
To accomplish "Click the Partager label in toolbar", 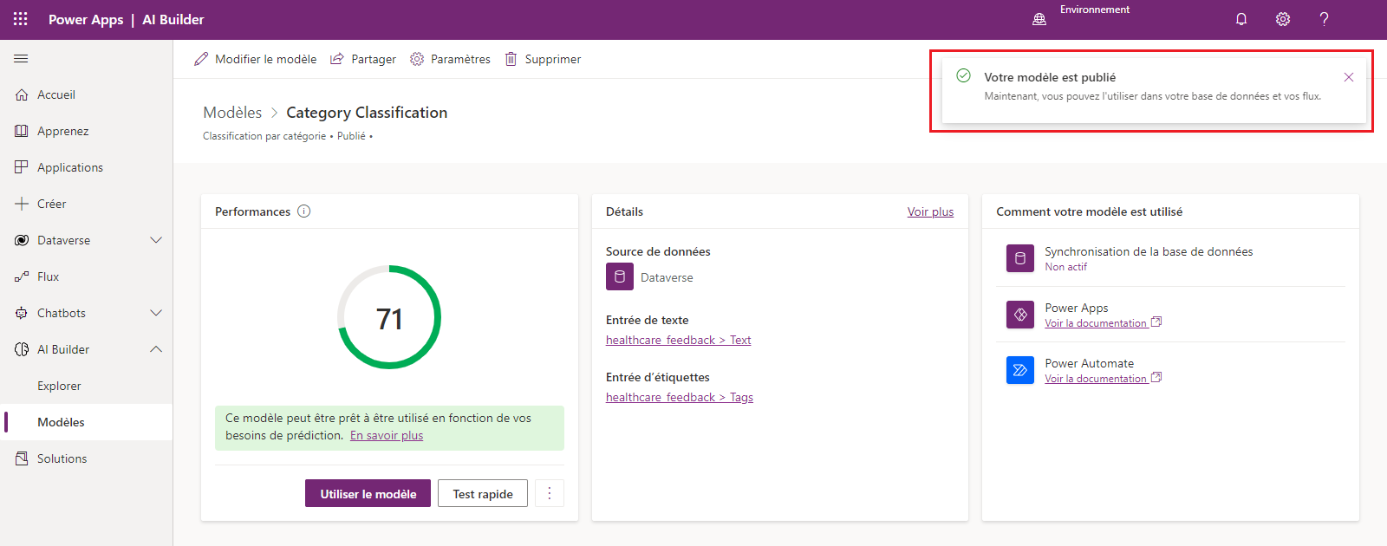I will coord(374,59).
